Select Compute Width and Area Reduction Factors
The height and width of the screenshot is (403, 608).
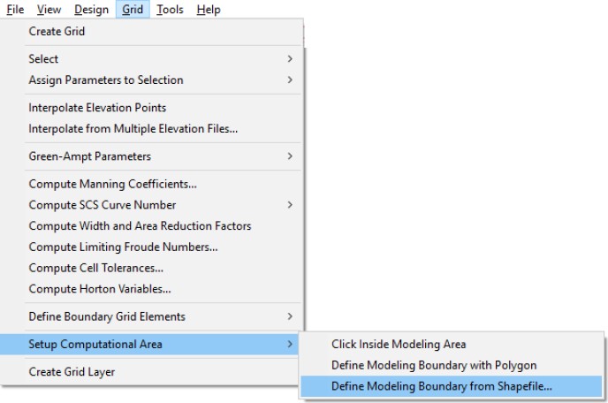[140, 226]
